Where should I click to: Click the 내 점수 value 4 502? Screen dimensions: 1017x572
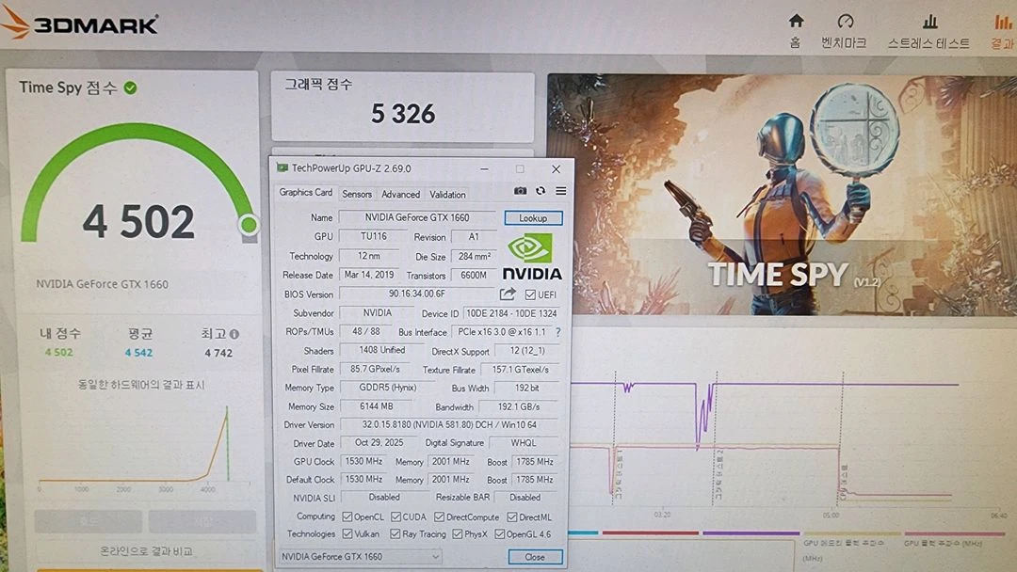coord(59,353)
